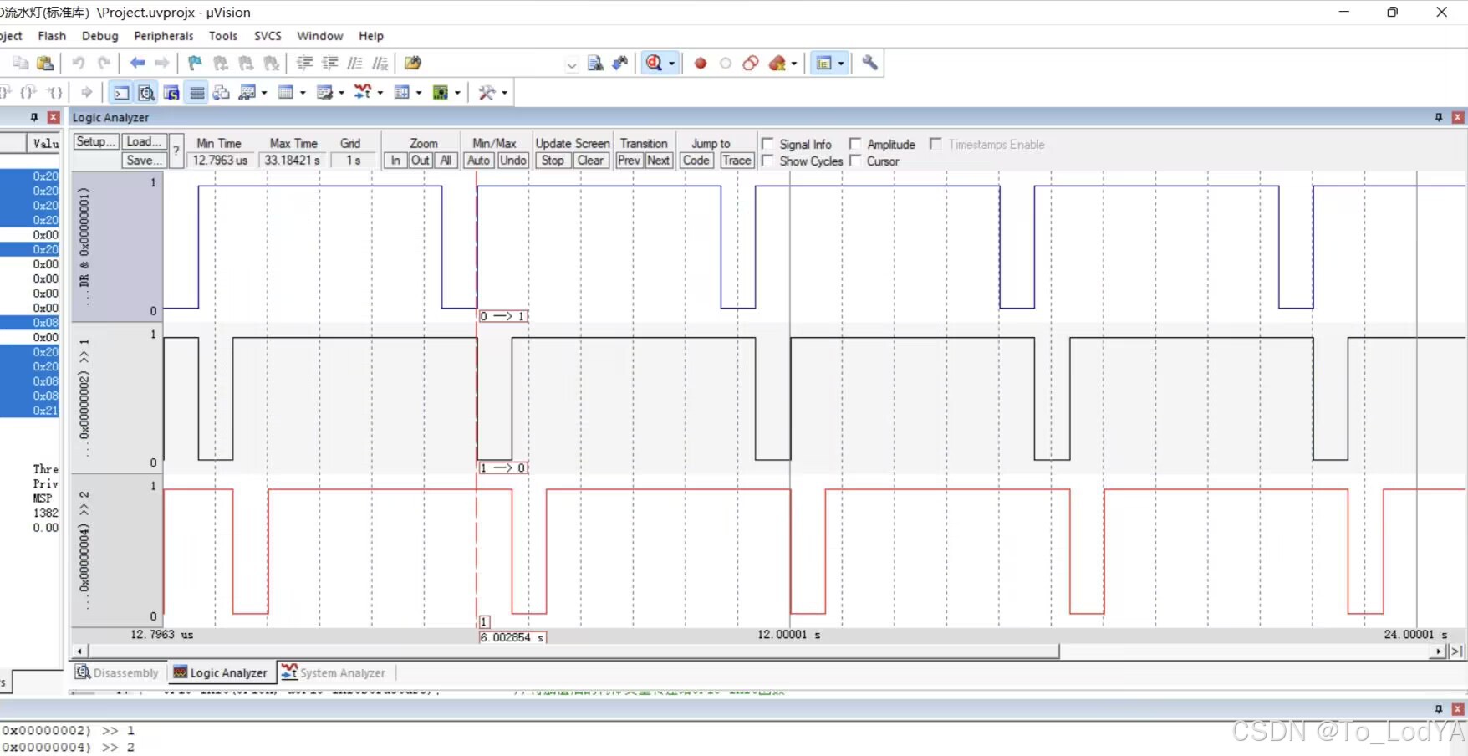1468x756 pixels.
Task: Click the Indent selection icon
Action: click(305, 63)
